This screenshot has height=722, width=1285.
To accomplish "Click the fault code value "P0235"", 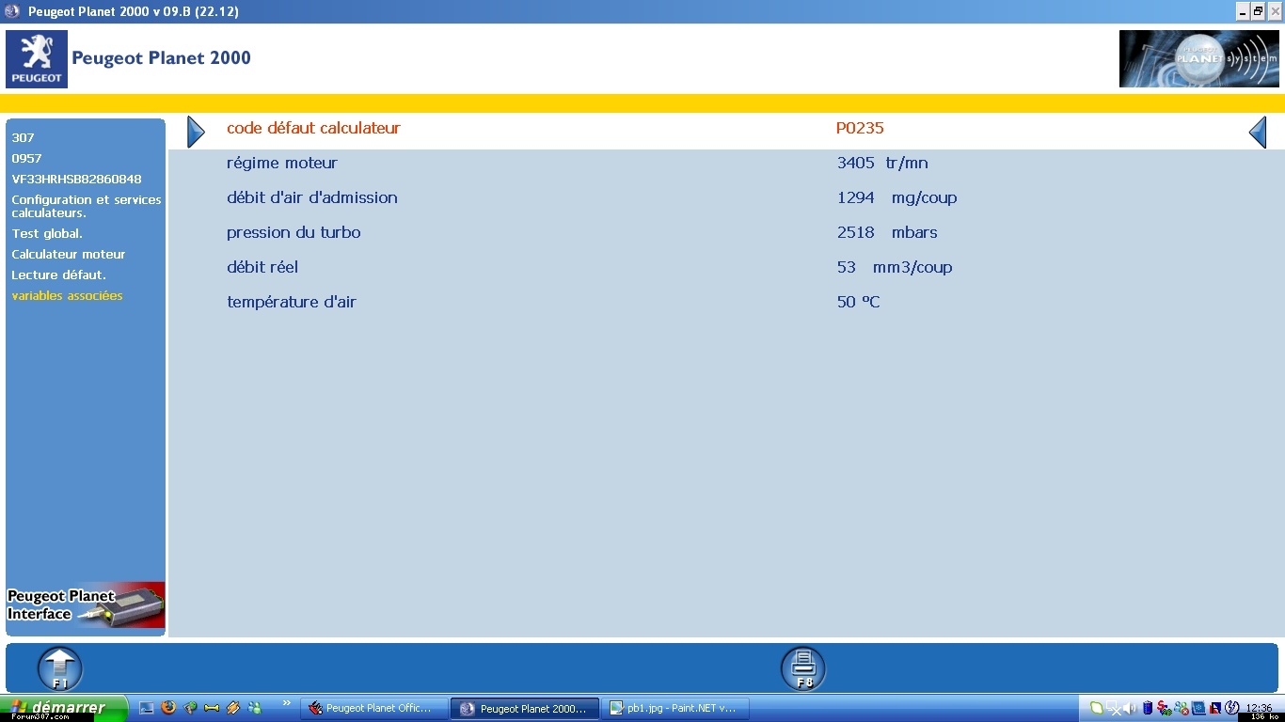I will tap(860, 129).
